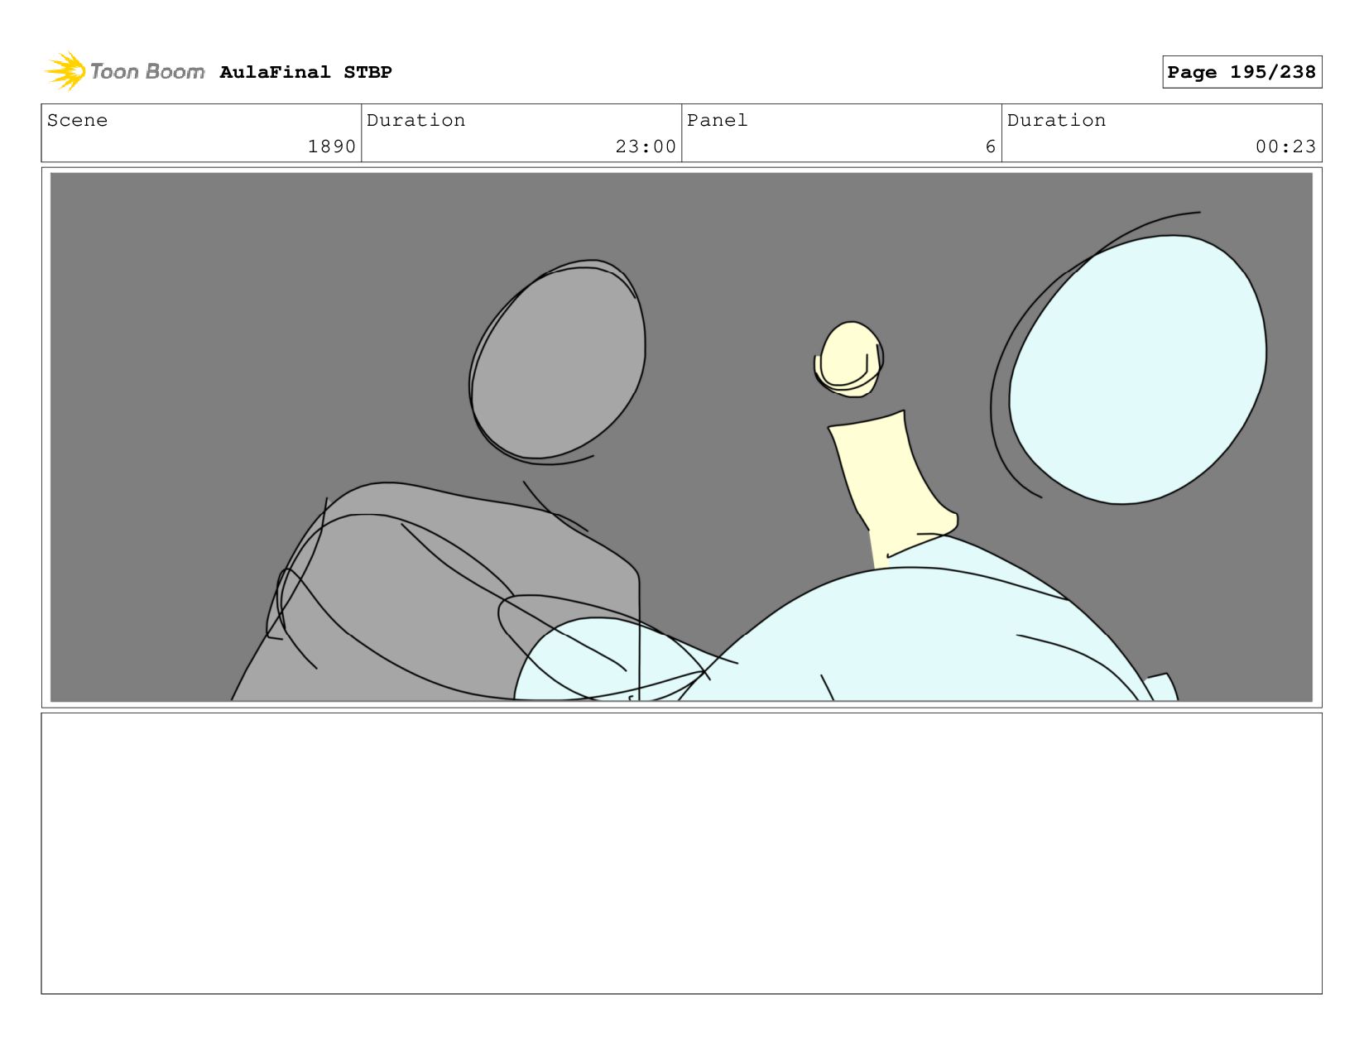The image size is (1364, 1056).
Task: Click the scene duration value 23:00
Action: pyautogui.click(x=646, y=146)
